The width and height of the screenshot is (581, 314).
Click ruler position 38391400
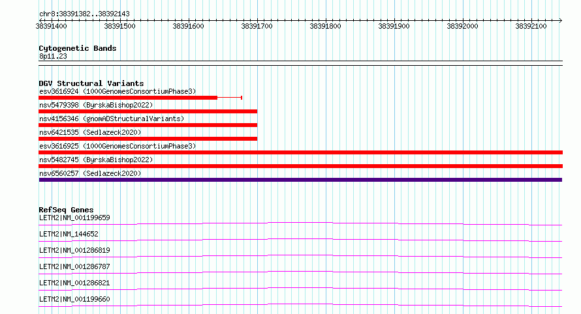tap(51, 26)
